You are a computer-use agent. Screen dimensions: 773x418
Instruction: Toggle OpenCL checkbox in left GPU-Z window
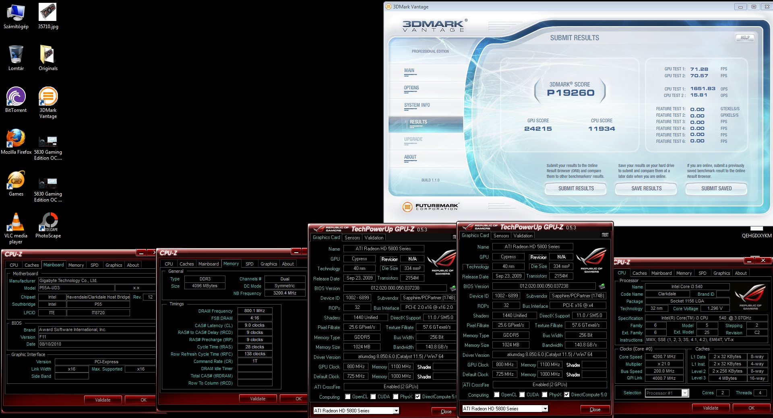[x=348, y=397]
